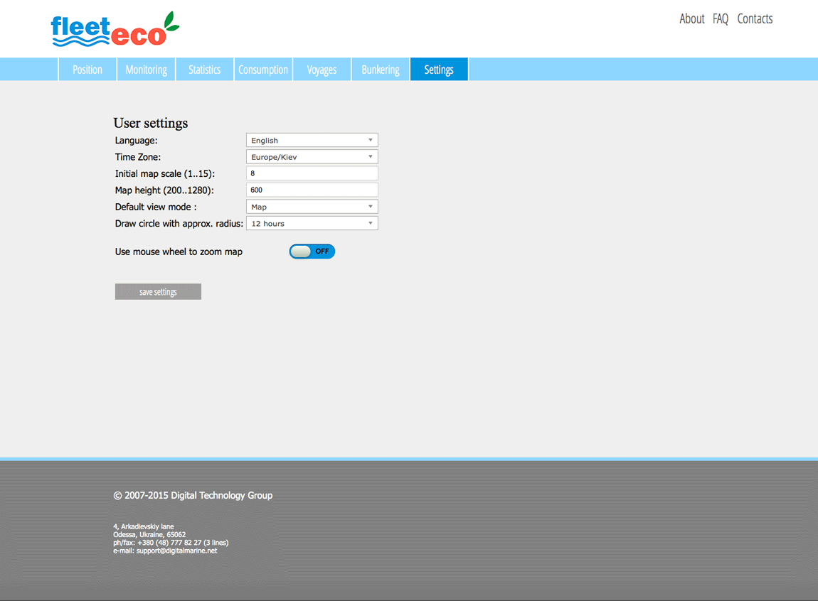The height and width of the screenshot is (601, 818).
Task: Go to the Statistics tab
Action: pyautogui.click(x=204, y=70)
